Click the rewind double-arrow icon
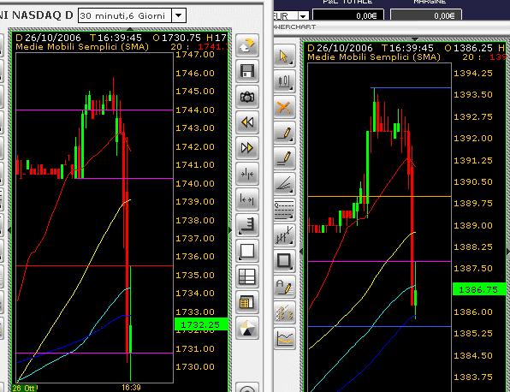 [246, 122]
